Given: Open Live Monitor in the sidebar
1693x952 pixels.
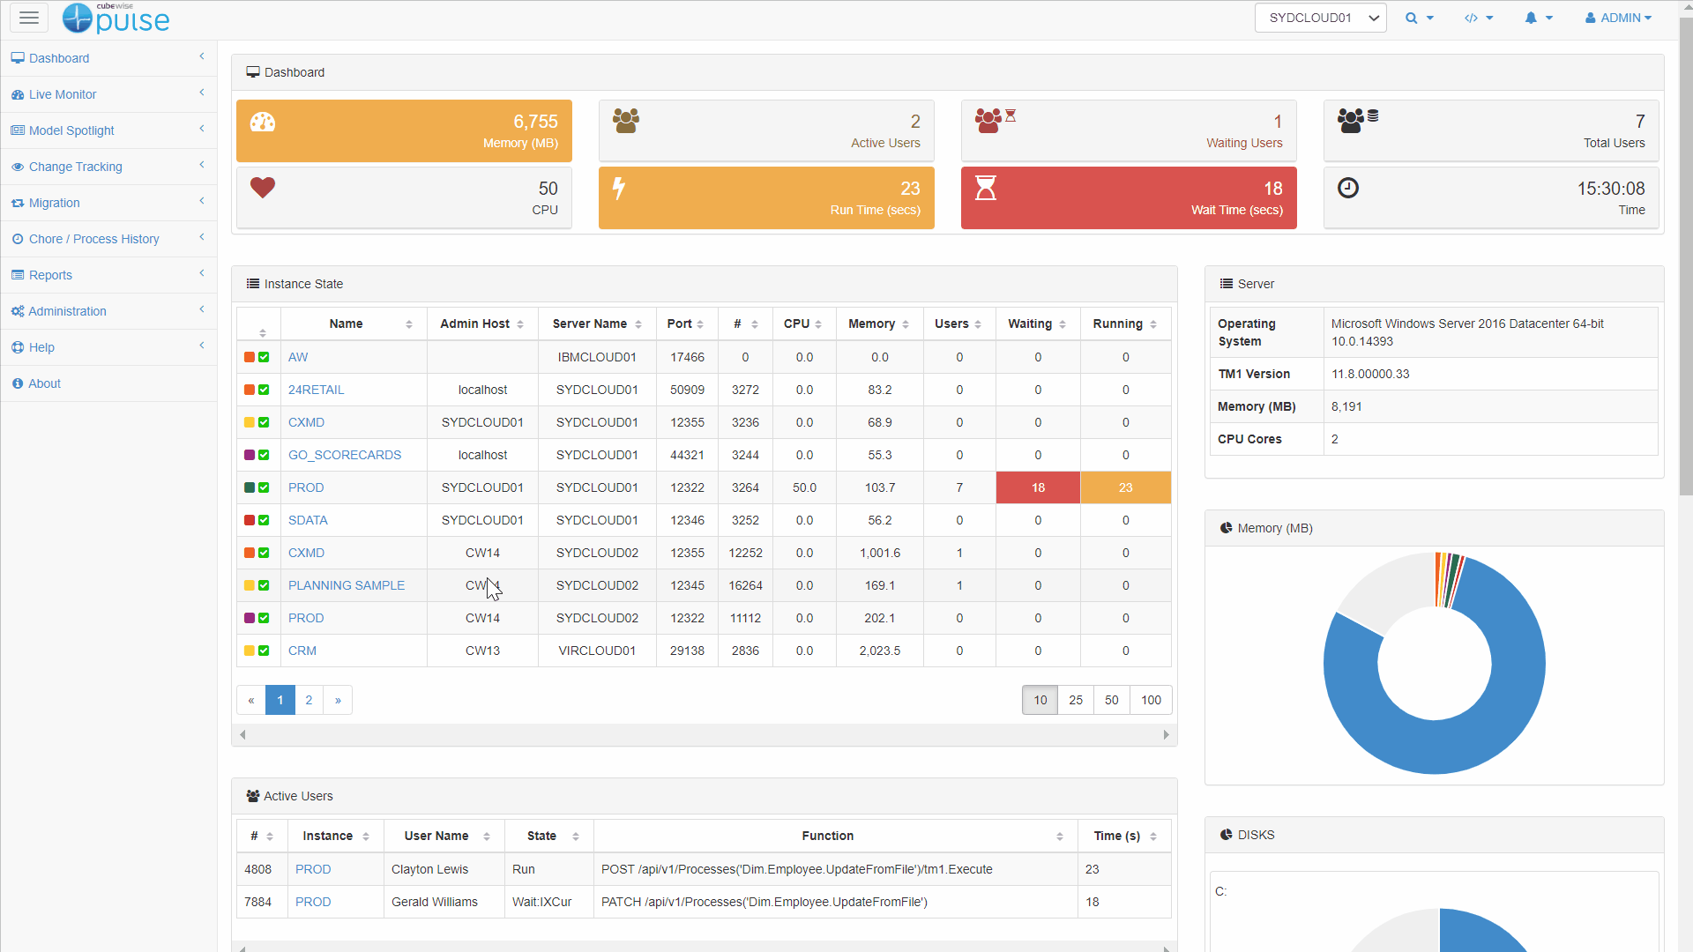Looking at the screenshot, I should pos(63,94).
